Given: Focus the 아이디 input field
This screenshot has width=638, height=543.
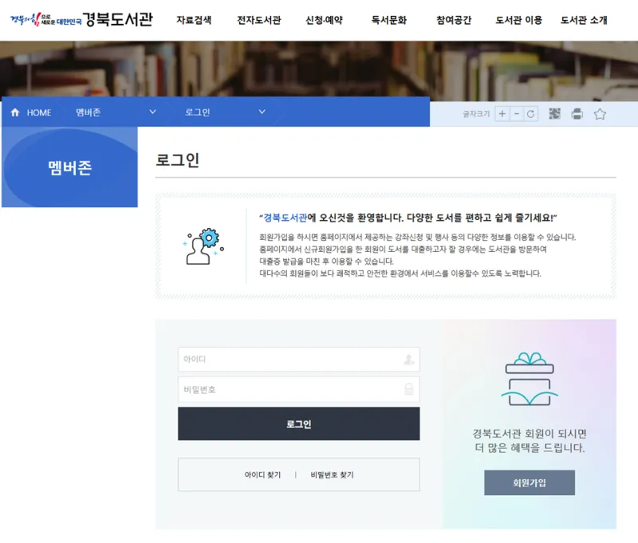Looking at the screenshot, I should pos(298,359).
